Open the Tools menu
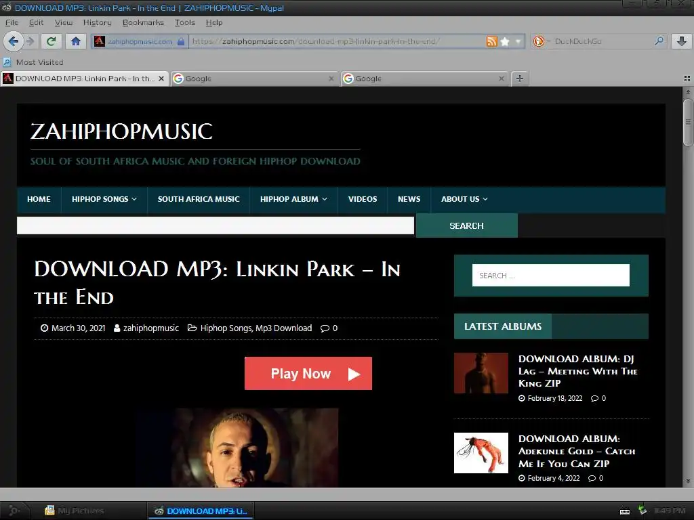Viewport: 694px width, 520px height. 184,22
